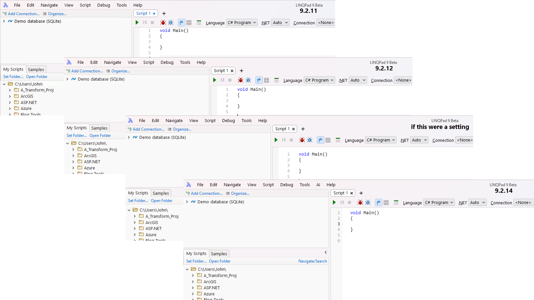Viewport: 534px width, 300px height.
Task: Click the pause icon in 9.2.14 window
Action: (342, 202)
